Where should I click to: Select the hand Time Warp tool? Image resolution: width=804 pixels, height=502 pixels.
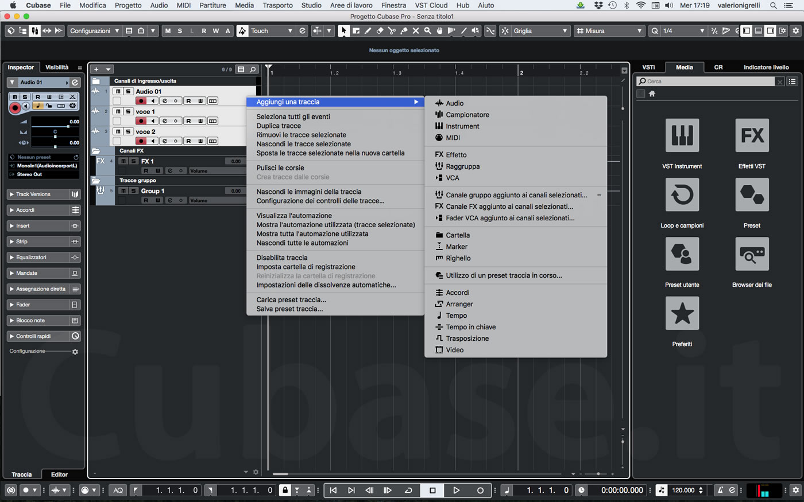click(439, 31)
